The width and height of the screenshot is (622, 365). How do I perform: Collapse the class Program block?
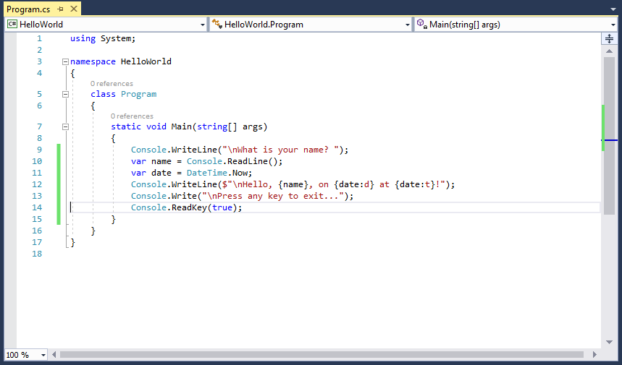[x=65, y=94]
